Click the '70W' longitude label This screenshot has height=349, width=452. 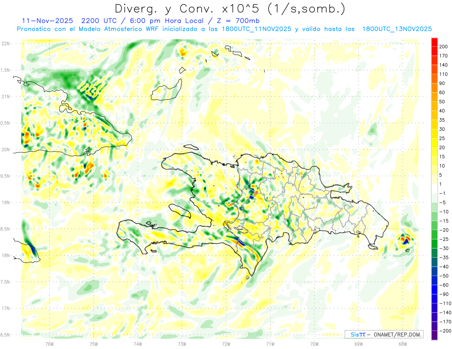coord(315,344)
